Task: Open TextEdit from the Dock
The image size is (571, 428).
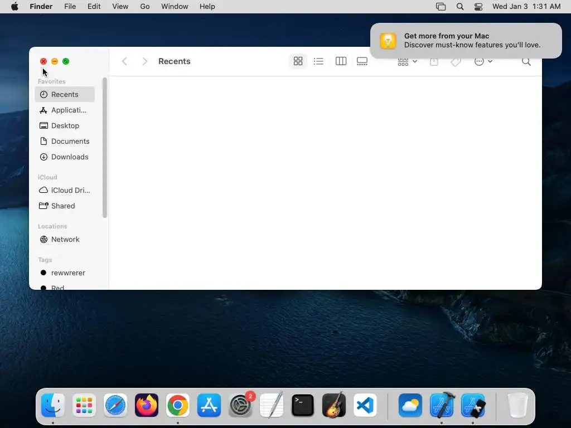Action: [x=272, y=405]
